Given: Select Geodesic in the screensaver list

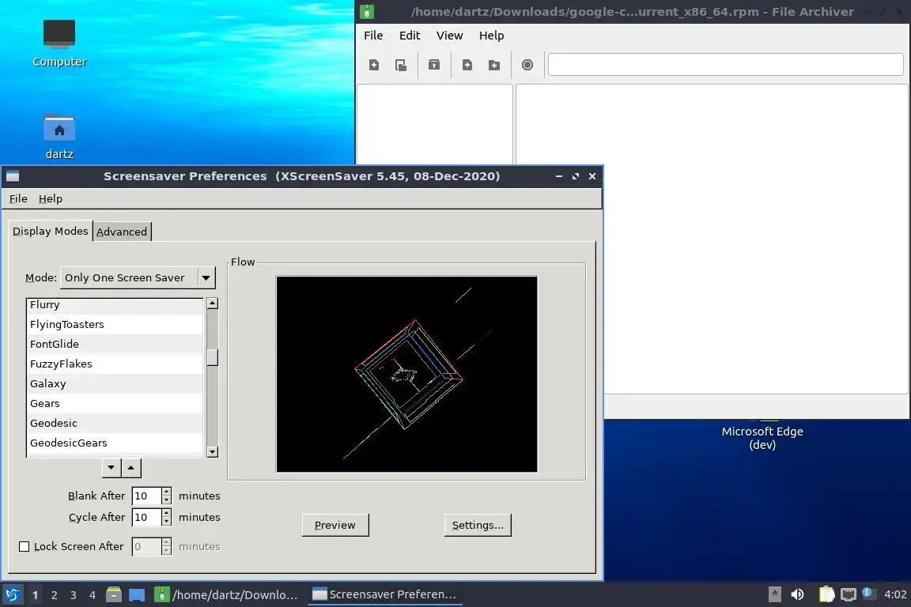Looking at the screenshot, I should click(x=115, y=424).
